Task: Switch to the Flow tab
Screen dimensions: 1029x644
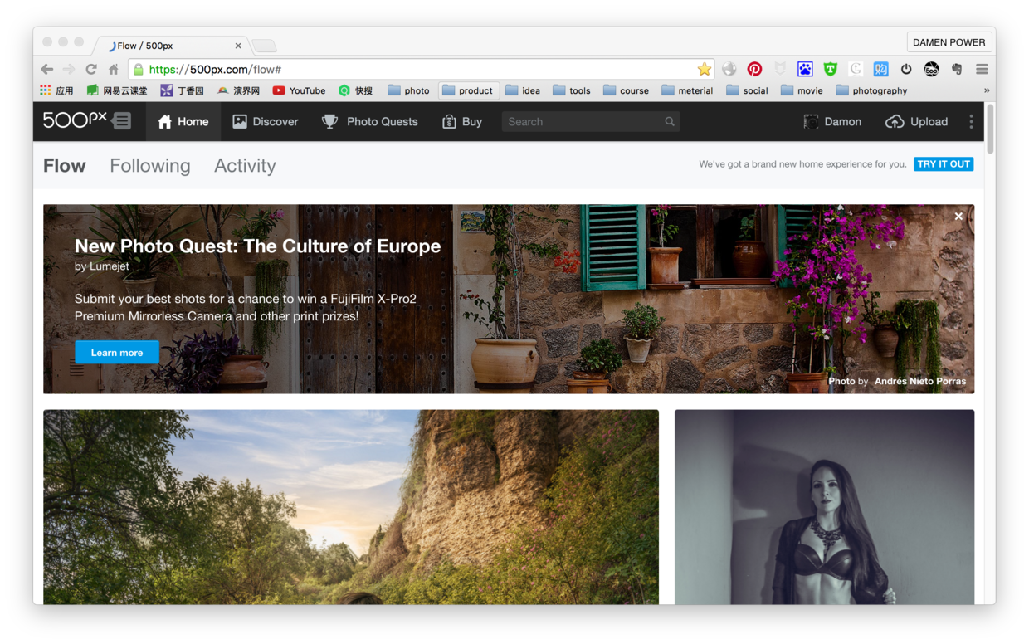Action: 65,165
